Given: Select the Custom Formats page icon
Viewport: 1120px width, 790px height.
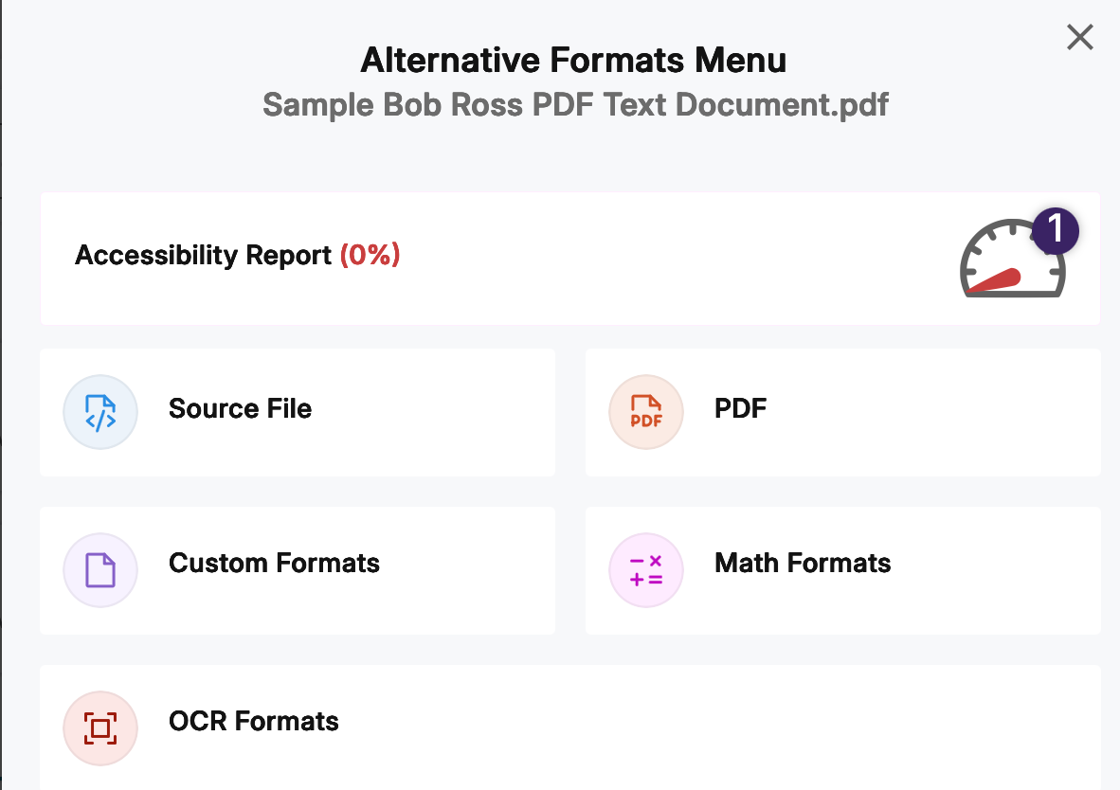Looking at the screenshot, I should pyautogui.click(x=100, y=570).
